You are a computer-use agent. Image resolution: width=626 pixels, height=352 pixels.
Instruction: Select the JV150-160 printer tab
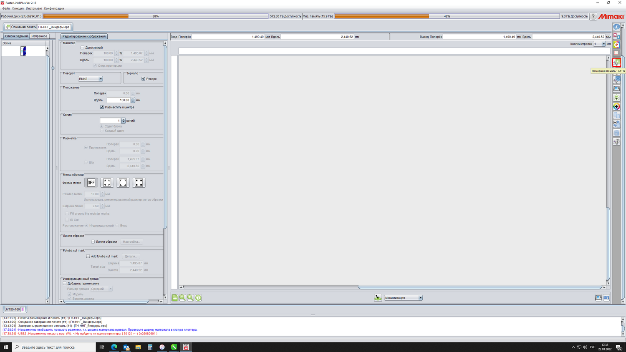(x=15, y=309)
